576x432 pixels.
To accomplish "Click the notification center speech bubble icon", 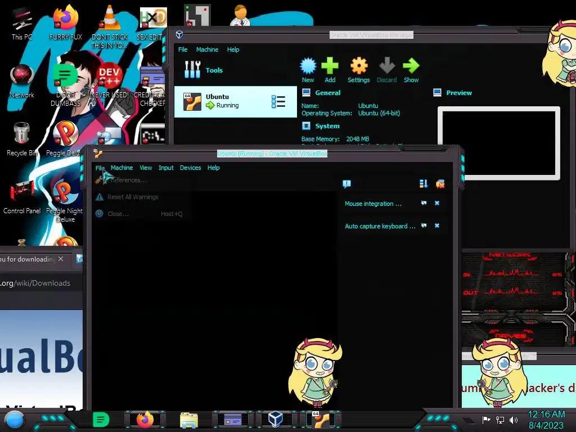I will (346, 184).
